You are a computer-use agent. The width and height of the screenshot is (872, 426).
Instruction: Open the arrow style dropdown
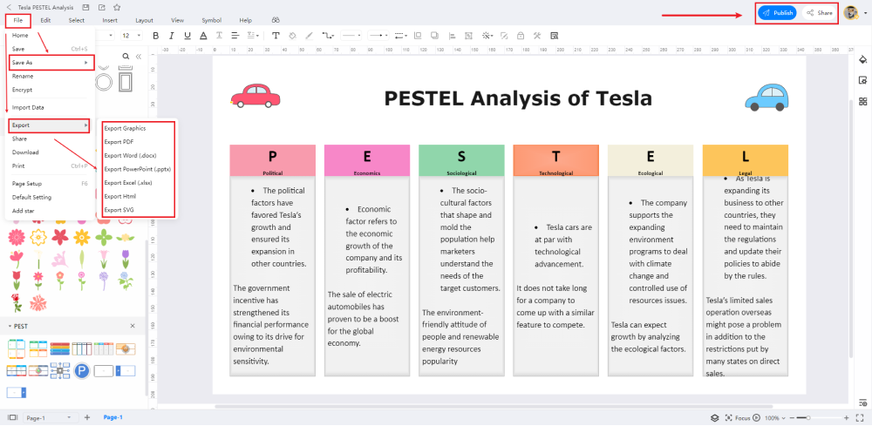379,36
